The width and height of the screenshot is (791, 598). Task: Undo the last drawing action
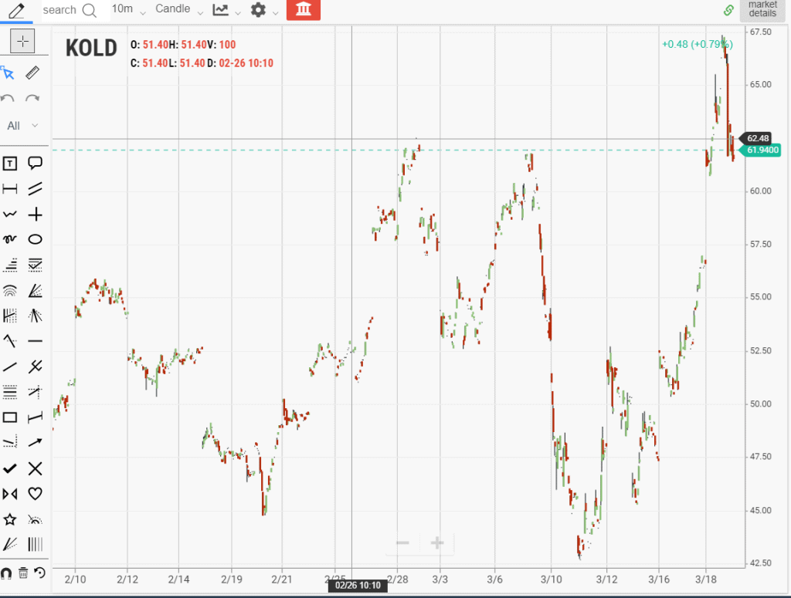click(8, 98)
